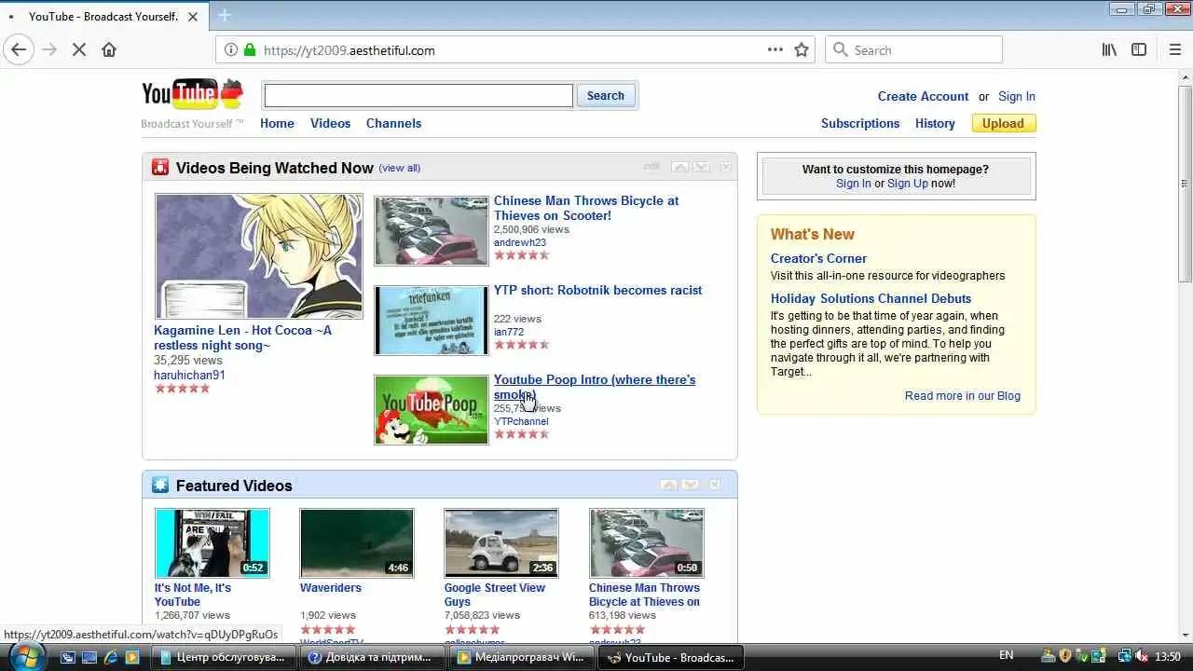The width and height of the screenshot is (1193, 671).
Task: Open Google Street View Guys thumbnail
Action: [x=501, y=543]
